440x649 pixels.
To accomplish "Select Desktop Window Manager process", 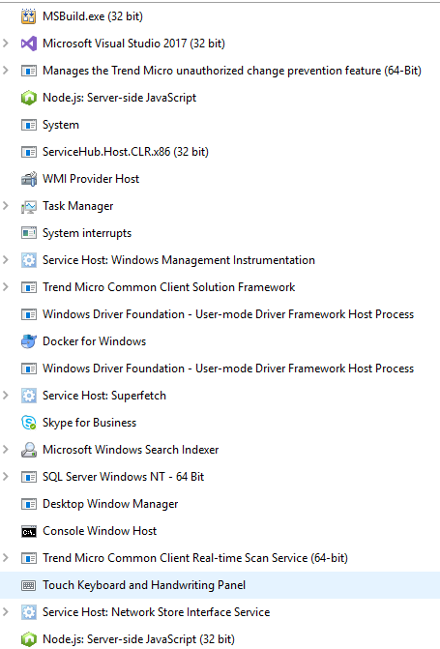I will (x=220, y=504).
